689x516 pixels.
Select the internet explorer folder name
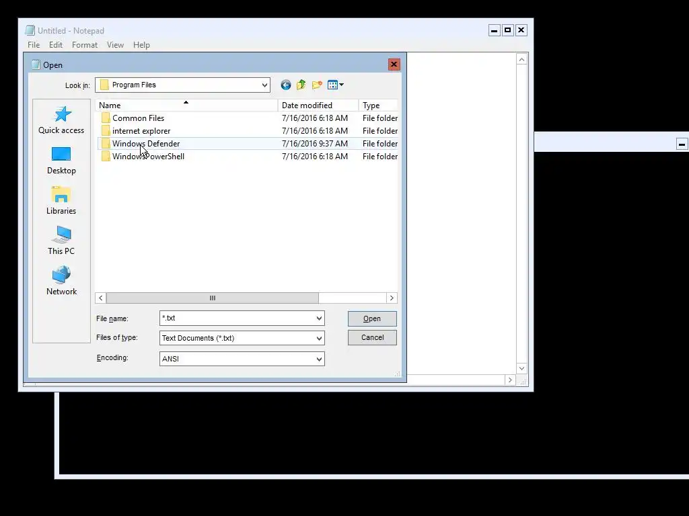coord(141,131)
